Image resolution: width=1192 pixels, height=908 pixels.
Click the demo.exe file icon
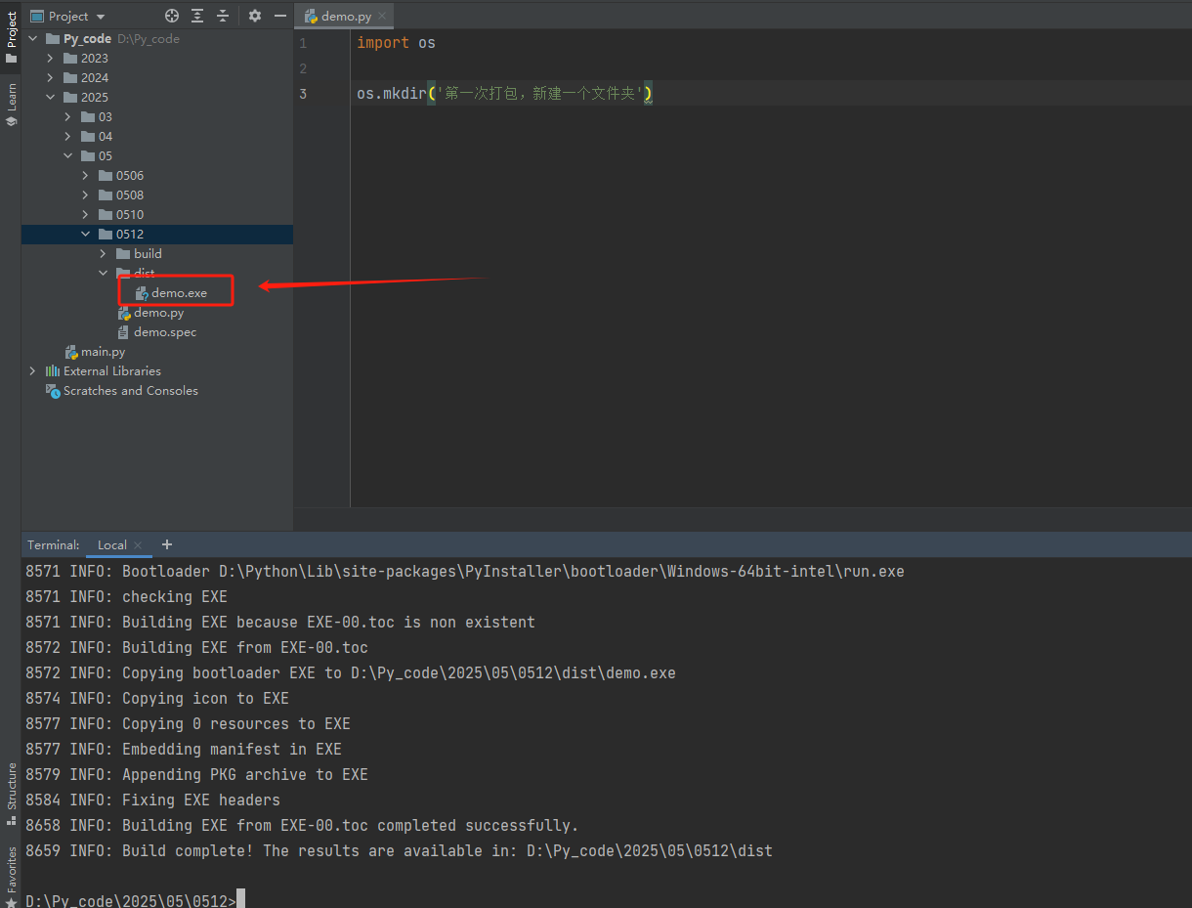(x=142, y=293)
